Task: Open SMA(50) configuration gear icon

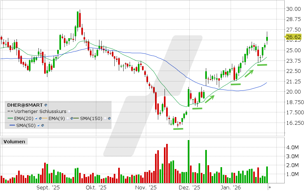Action: pyautogui.click(x=43, y=126)
